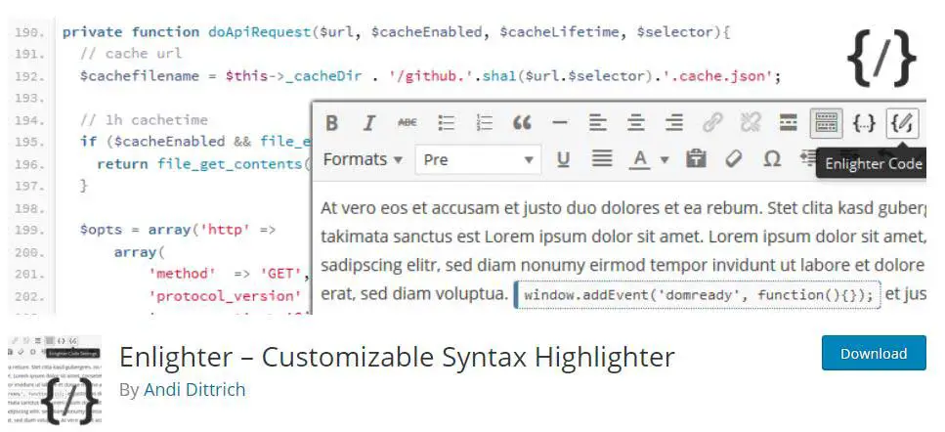
Task: Align text center
Action: click(636, 123)
